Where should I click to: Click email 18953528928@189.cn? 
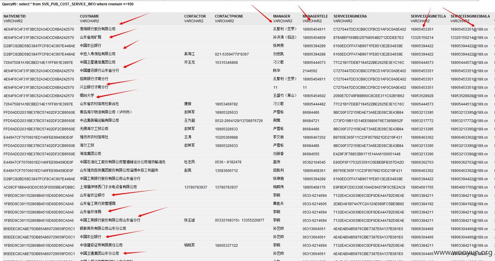[469, 96]
